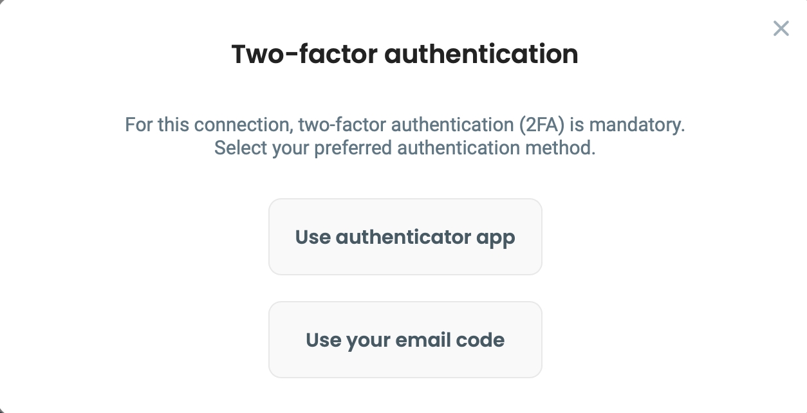Choose Use authenticator app
Screen dimensions: 807x413
click(405, 237)
